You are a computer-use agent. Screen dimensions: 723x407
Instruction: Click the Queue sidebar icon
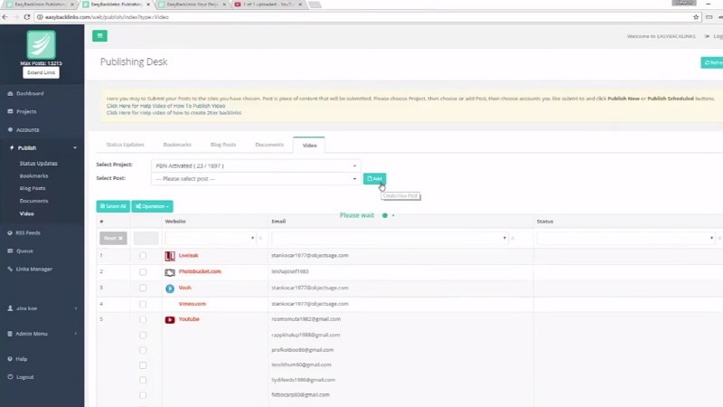[x=10, y=251]
